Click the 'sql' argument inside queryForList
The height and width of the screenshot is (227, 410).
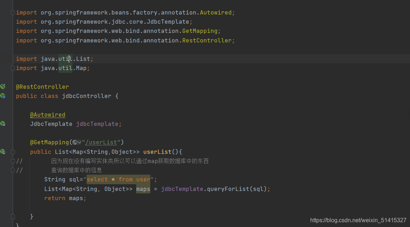pos(258,189)
